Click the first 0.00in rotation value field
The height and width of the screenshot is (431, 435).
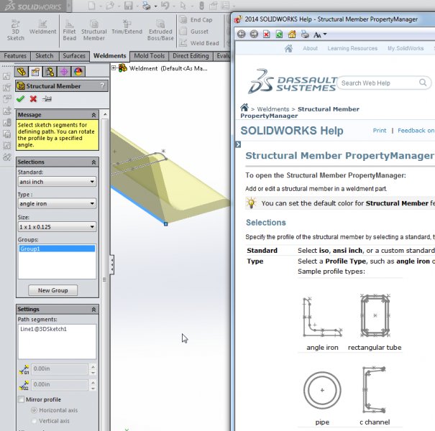pos(60,369)
